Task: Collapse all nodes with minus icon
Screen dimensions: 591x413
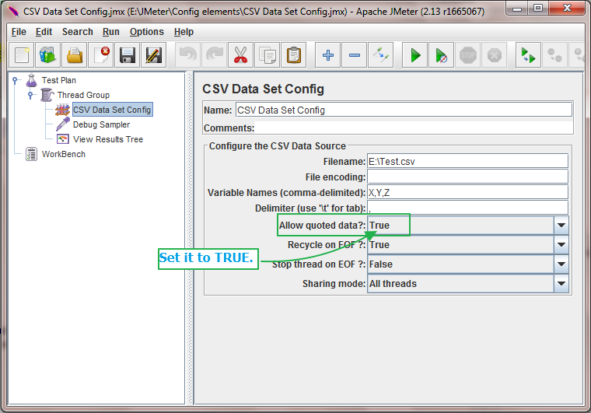Action: [x=355, y=55]
